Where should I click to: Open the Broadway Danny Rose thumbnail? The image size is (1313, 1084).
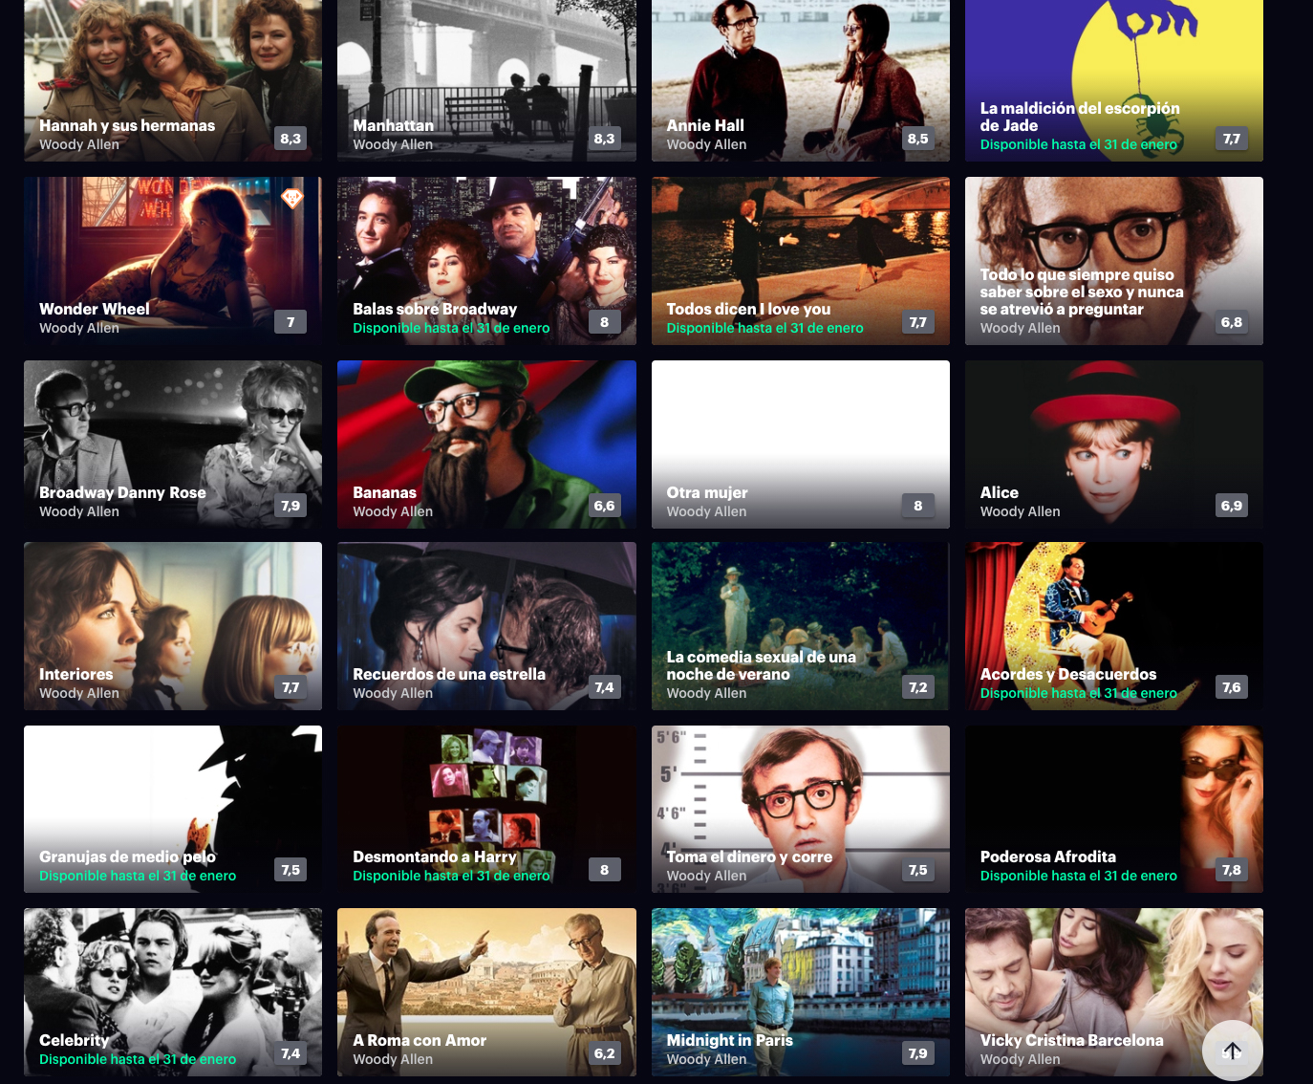click(x=173, y=444)
